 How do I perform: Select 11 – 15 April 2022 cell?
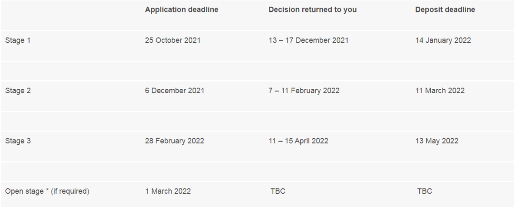point(298,141)
